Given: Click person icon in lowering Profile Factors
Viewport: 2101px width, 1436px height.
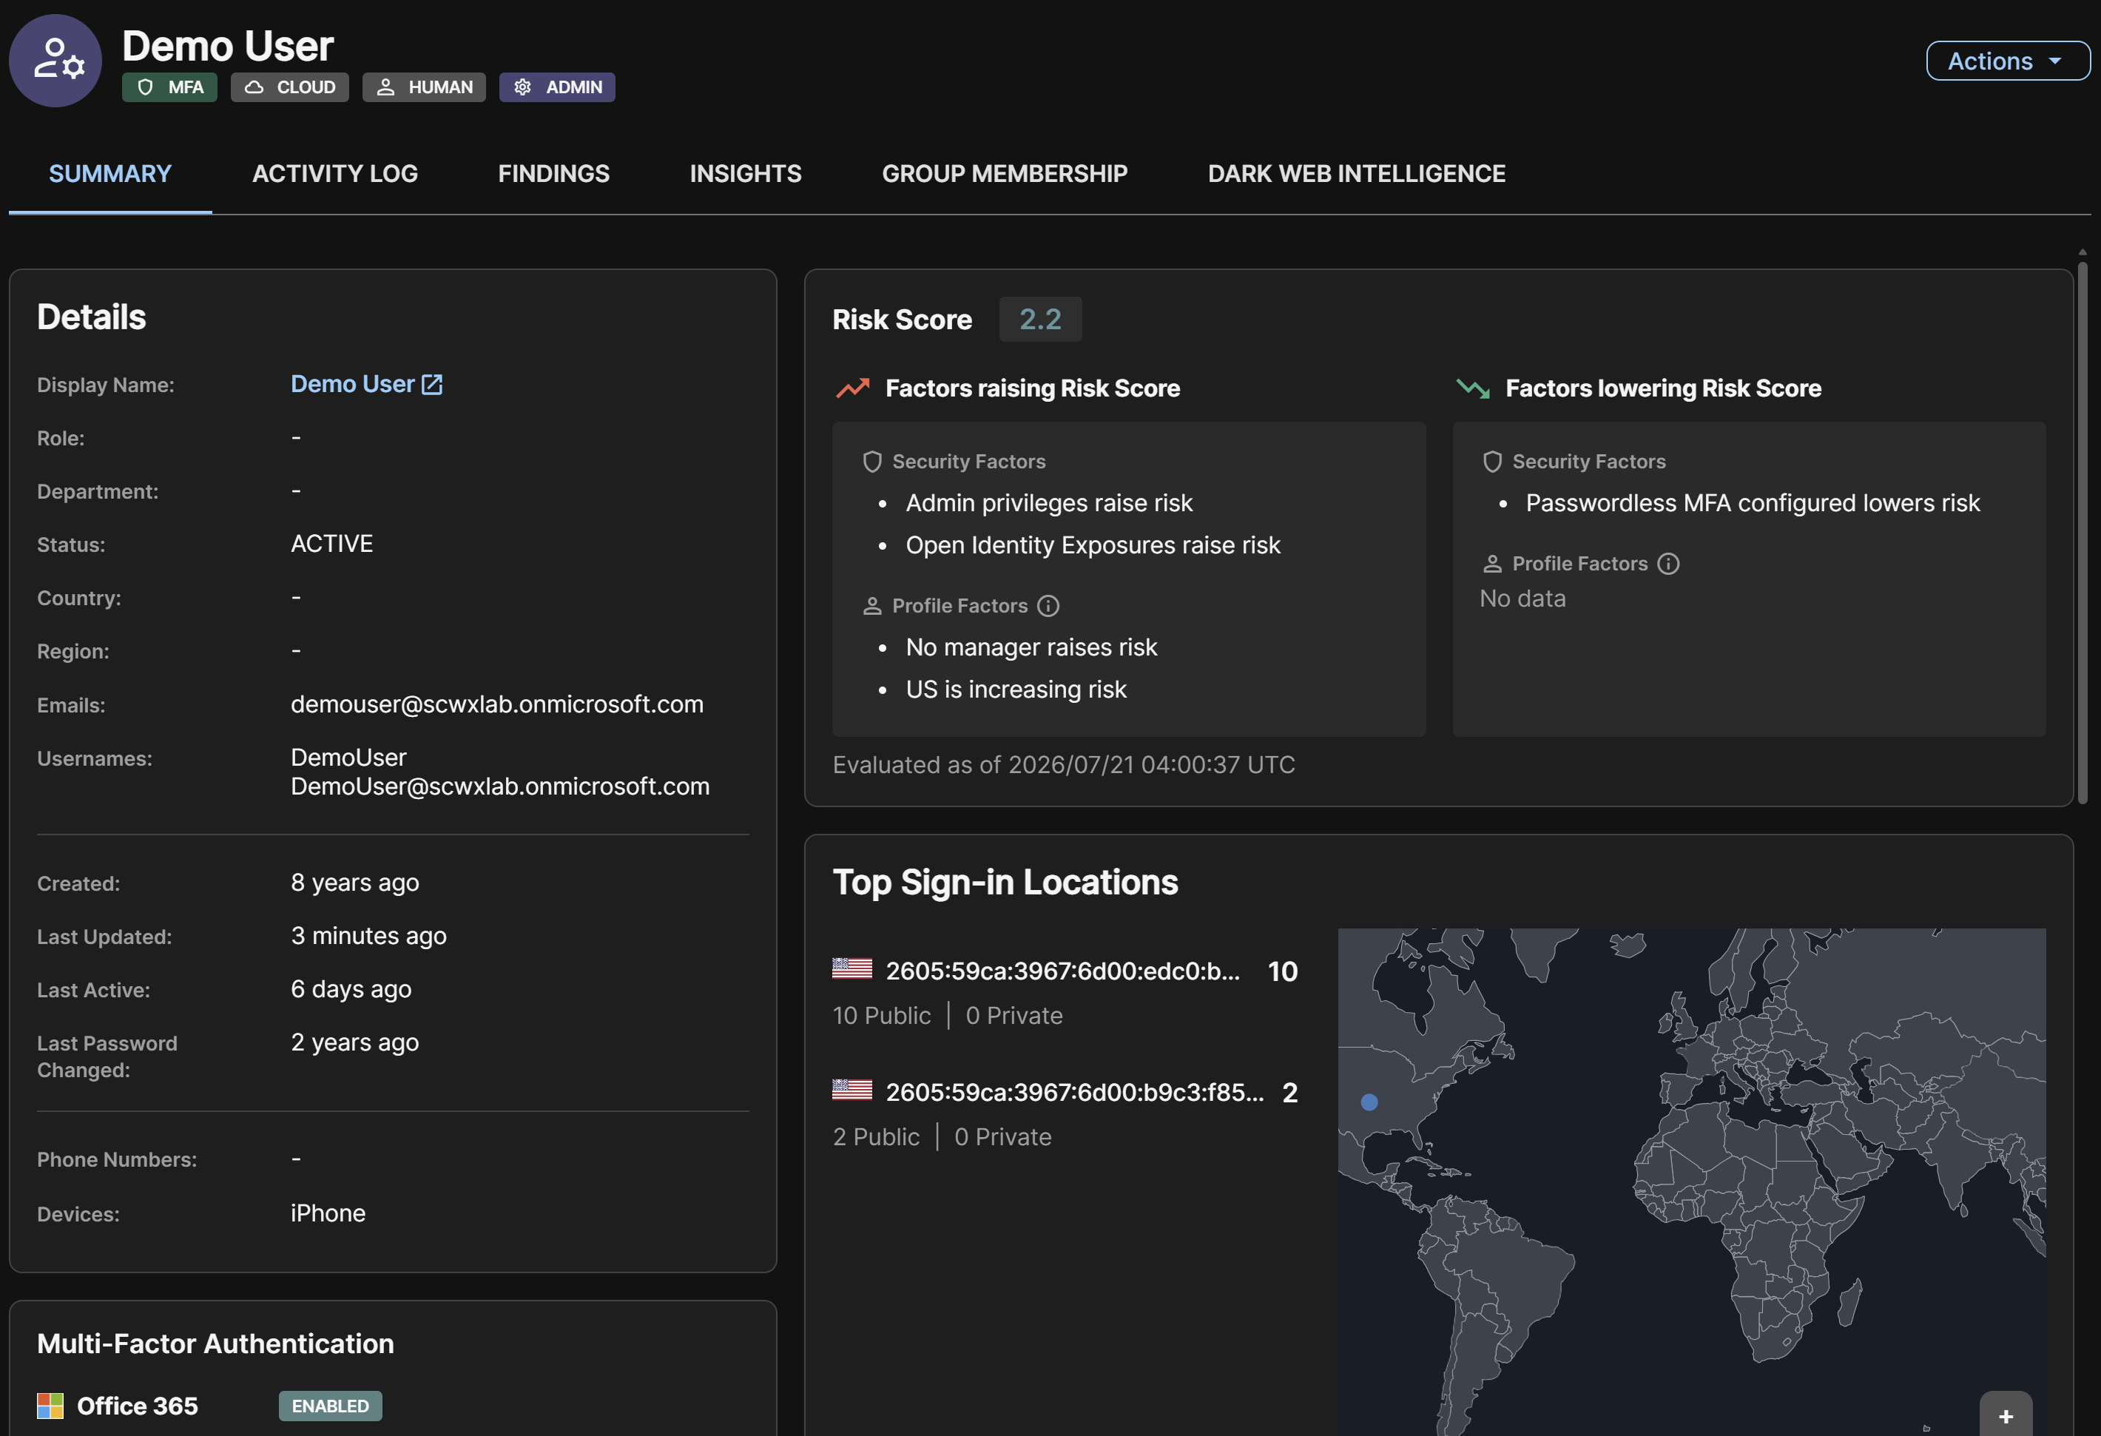Looking at the screenshot, I should tap(1491, 563).
